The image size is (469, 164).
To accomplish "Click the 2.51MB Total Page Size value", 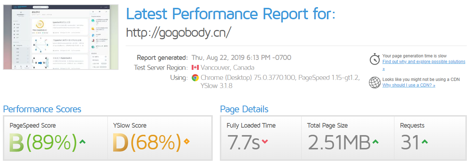I will point(339,142).
